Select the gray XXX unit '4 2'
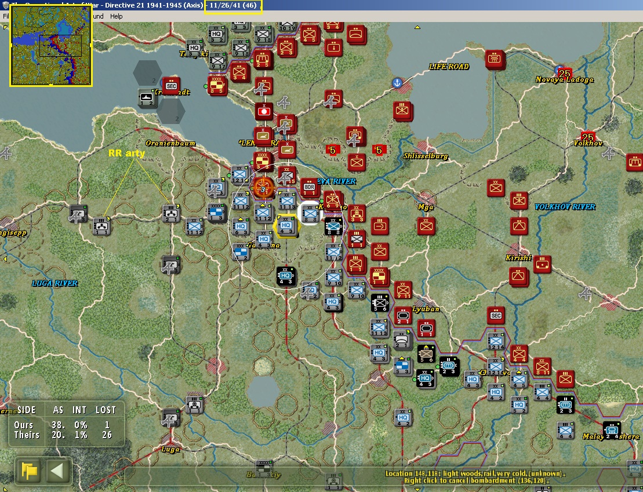Screen dimensions: 643x492 click(x=241, y=252)
